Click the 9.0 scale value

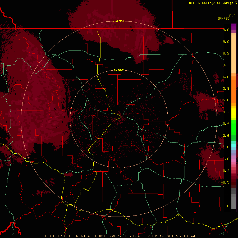(x=226, y=42)
